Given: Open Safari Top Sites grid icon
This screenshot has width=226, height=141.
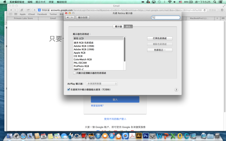Looking at the screenshot, I should [16, 14].
